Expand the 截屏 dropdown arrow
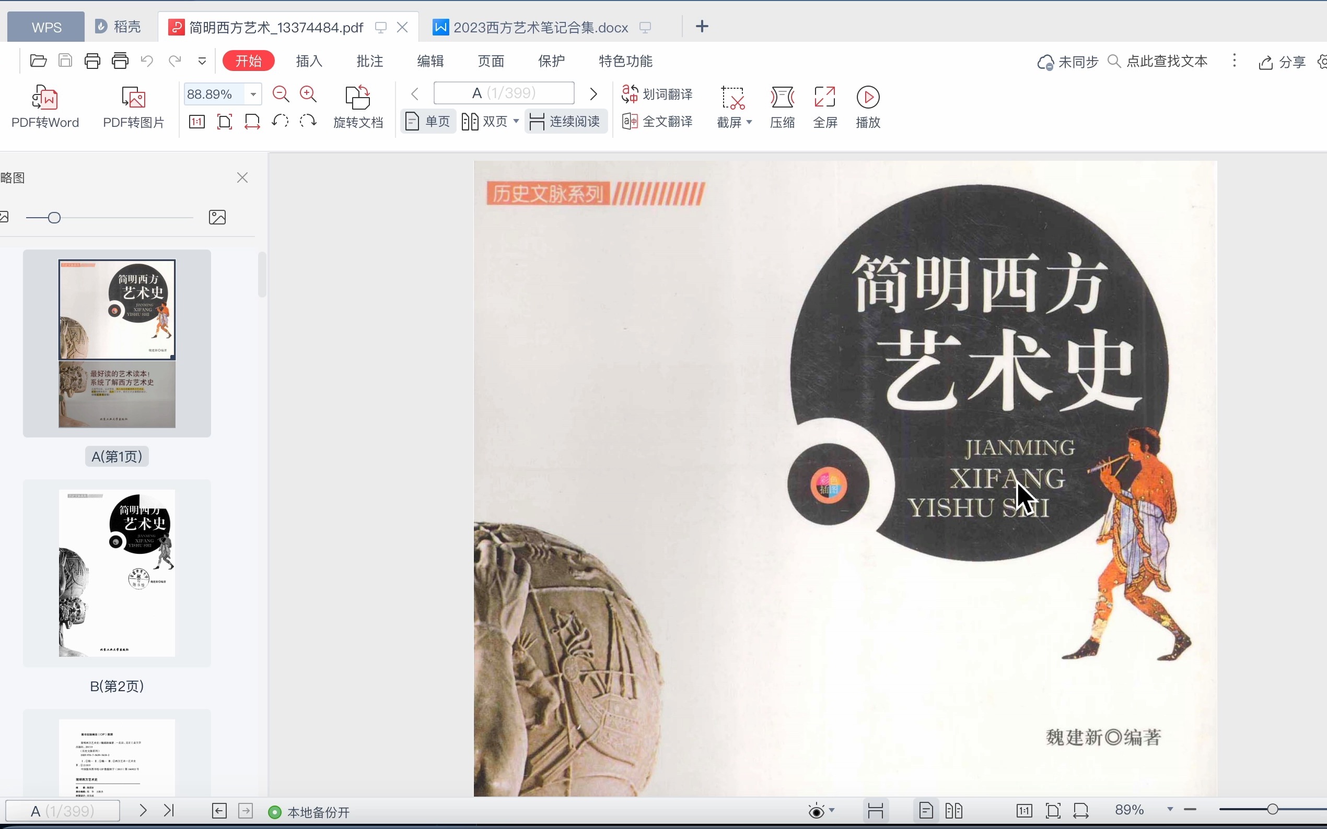The height and width of the screenshot is (829, 1327). [749, 122]
